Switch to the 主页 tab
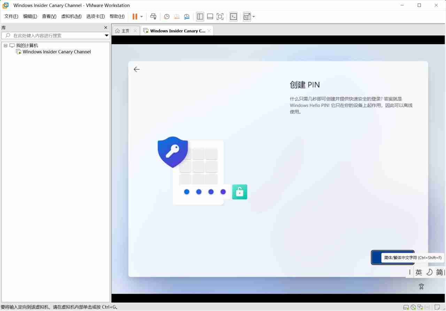The width and height of the screenshot is (446, 311). pos(124,31)
